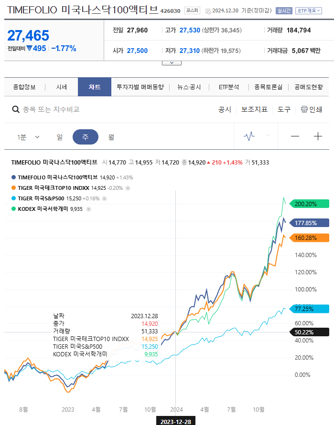Click the KODEX 미국서학개미 legend name
This screenshot has width=334, height=425.
click(43, 209)
